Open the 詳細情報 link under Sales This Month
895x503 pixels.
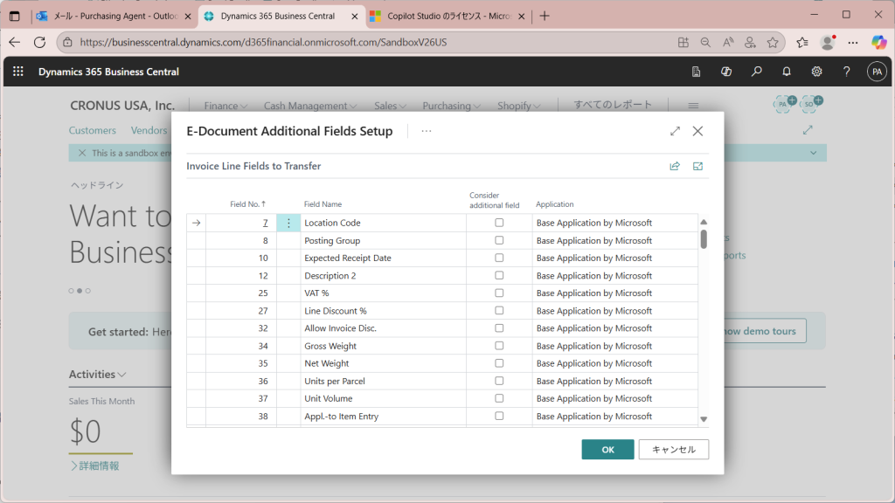pos(94,466)
